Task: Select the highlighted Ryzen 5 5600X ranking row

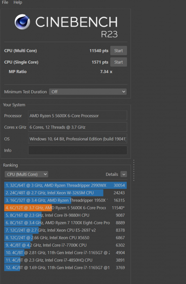Action: 65,208
